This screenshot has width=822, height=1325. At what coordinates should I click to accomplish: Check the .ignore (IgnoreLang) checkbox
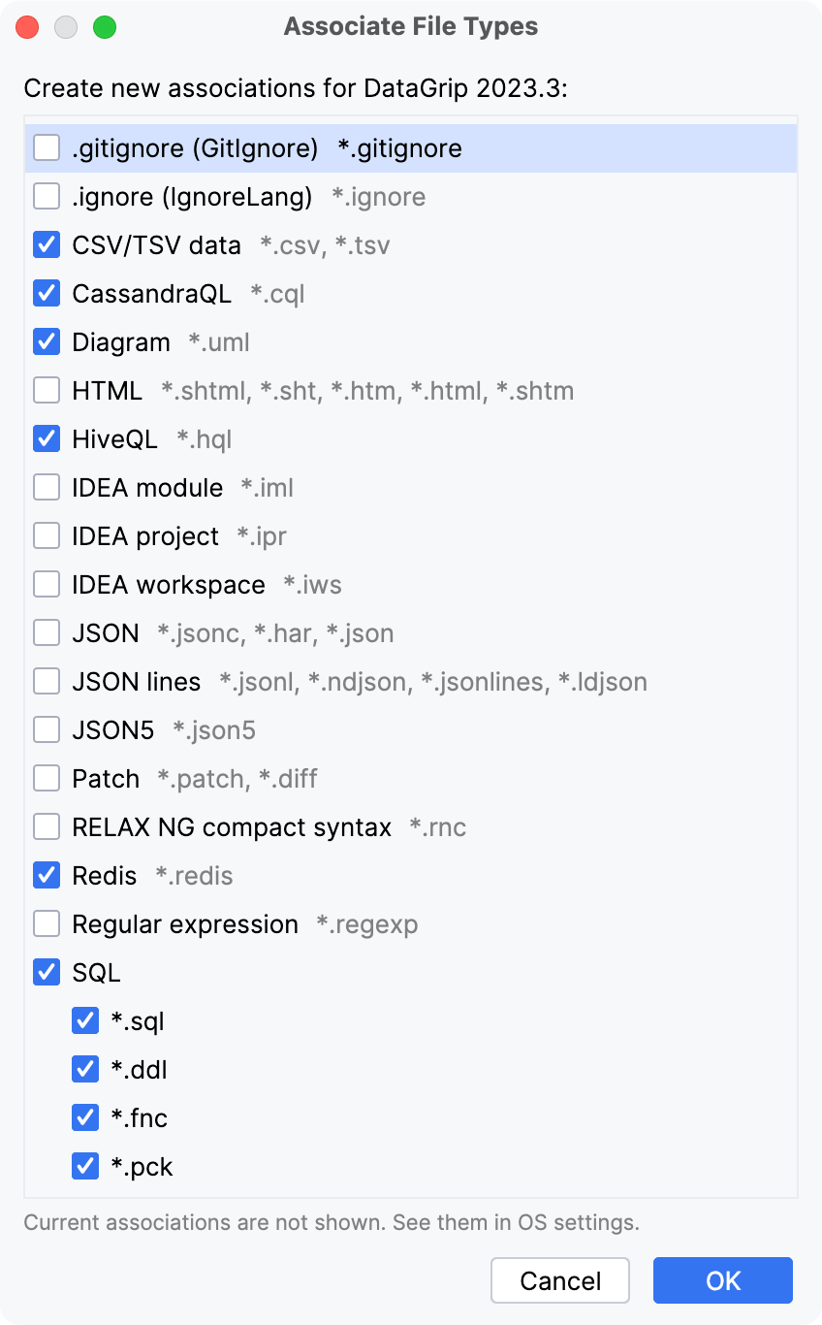coord(46,196)
